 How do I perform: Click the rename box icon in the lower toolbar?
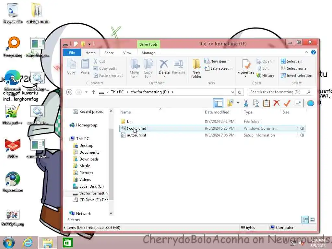click(x=298, y=103)
